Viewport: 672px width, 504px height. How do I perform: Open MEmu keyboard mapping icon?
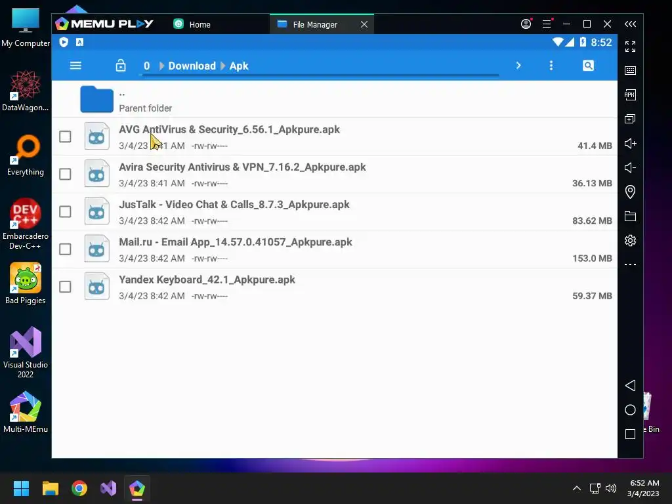pos(630,71)
